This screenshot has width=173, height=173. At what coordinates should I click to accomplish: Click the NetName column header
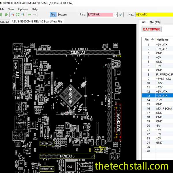163,40
